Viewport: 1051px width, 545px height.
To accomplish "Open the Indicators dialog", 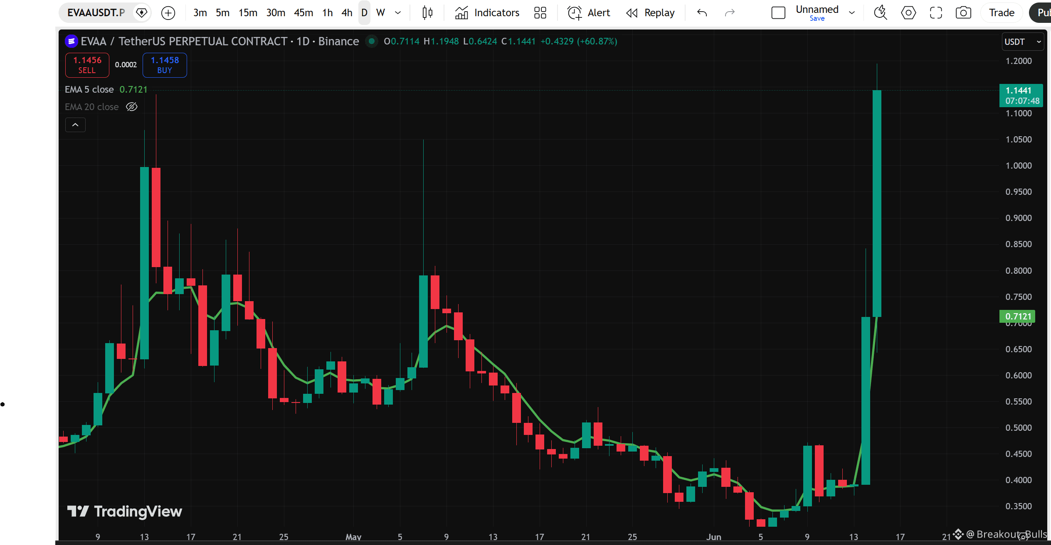I will click(487, 13).
